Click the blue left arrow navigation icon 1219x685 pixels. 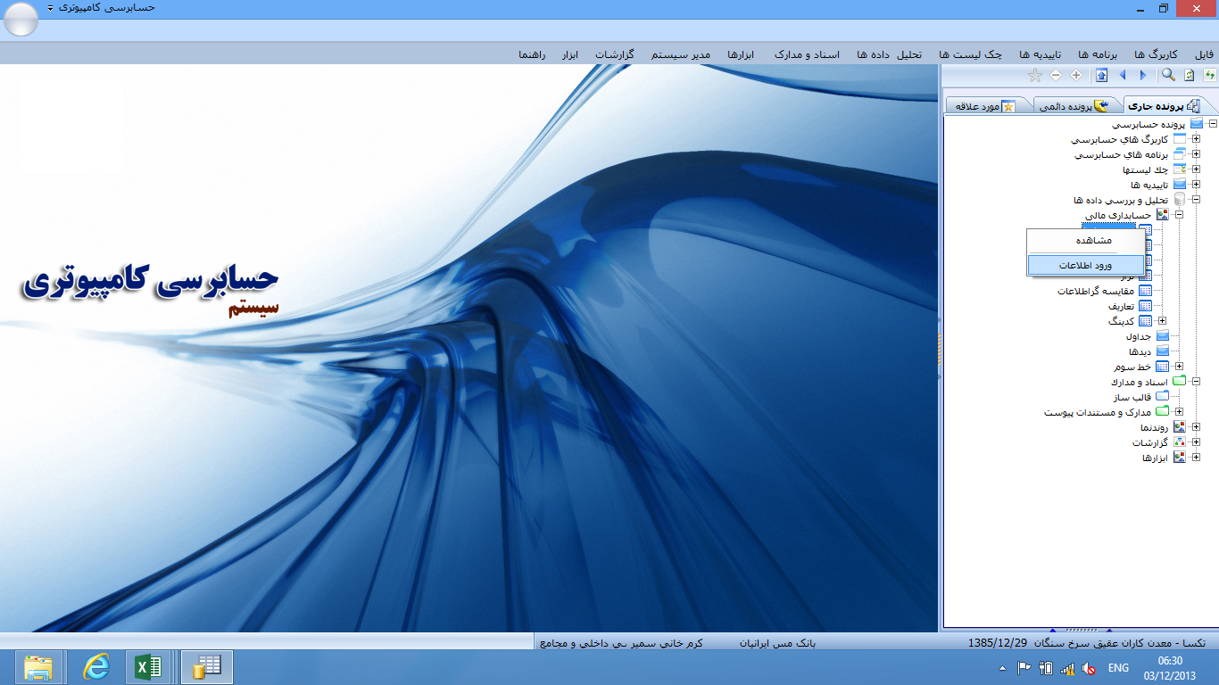tap(1123, 76)
